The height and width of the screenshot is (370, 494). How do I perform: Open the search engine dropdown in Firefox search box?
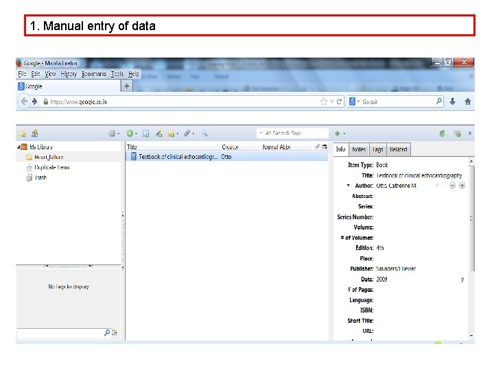(358, 101)
